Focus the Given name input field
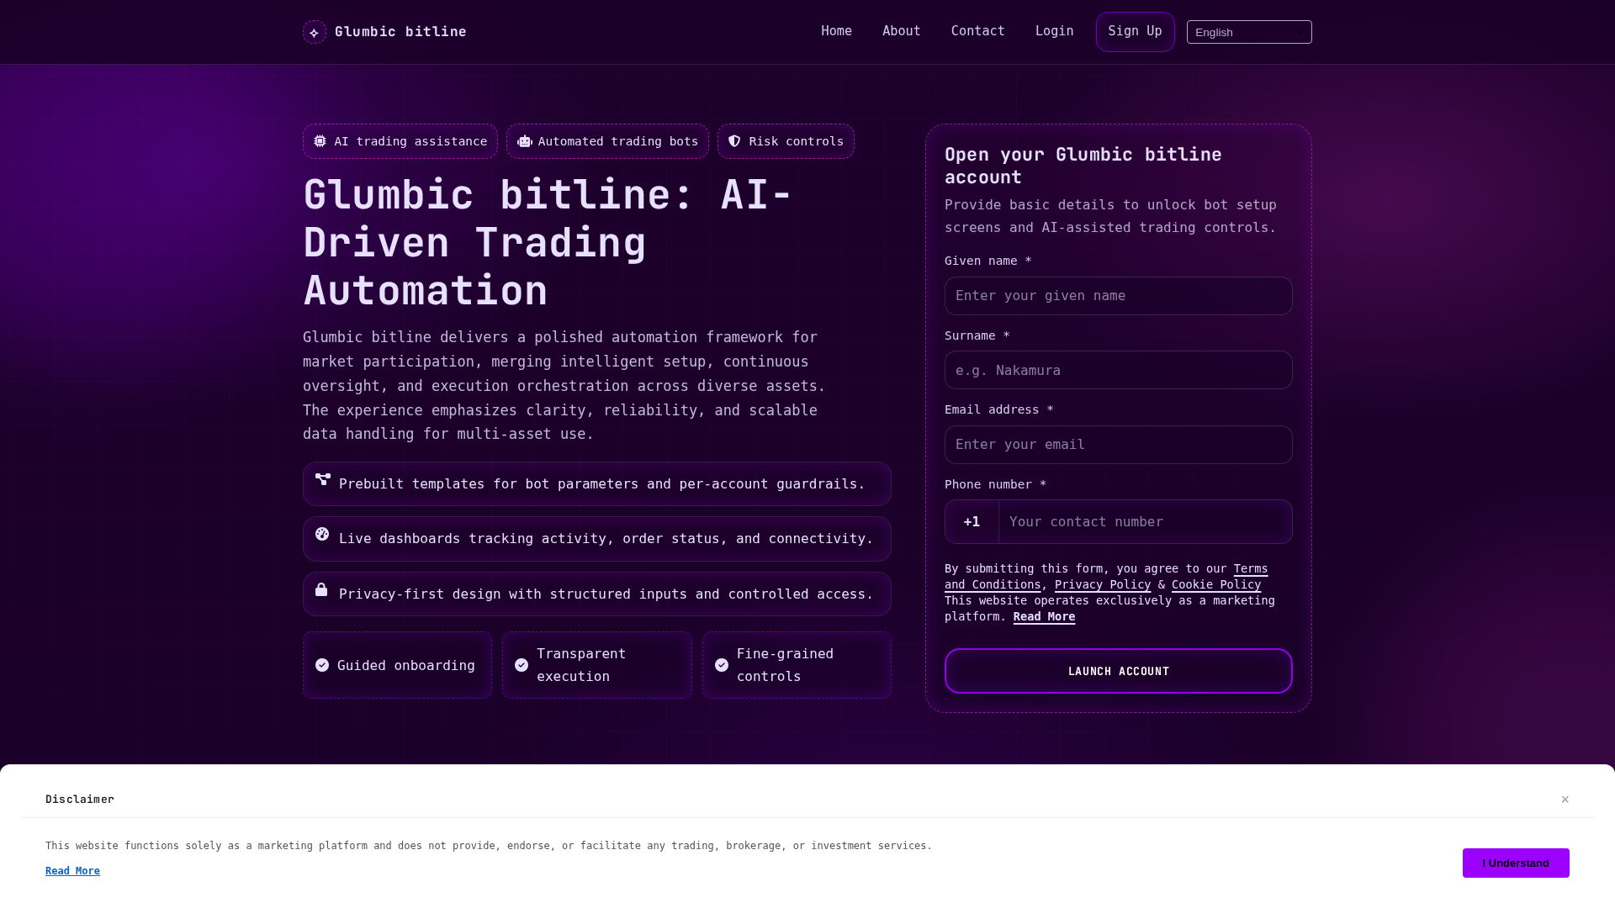This screenshot has height=908, width=1615. (x=1119, y=296)
